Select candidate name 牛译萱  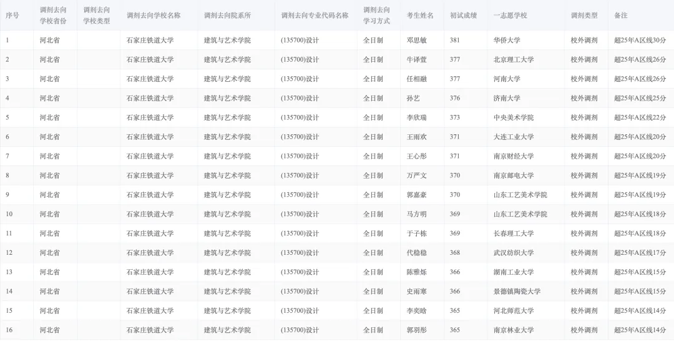[x=416, y=60]
